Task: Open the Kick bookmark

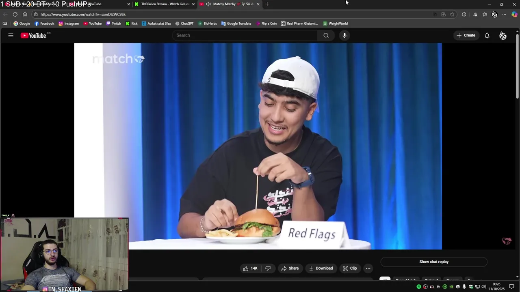Action: point(131,24)
